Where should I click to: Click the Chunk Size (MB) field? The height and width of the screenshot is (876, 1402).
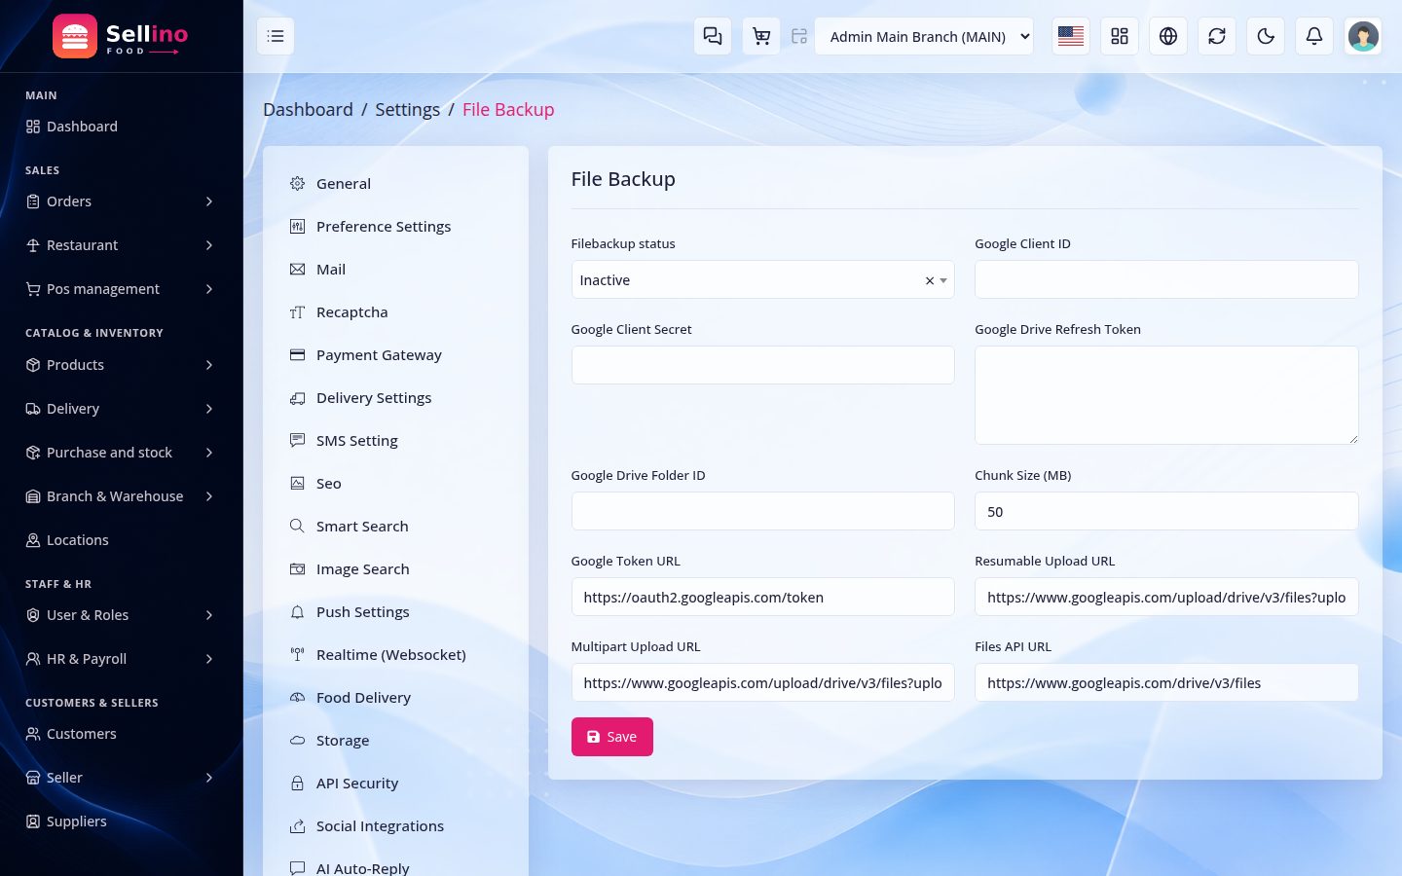pyautogui.click(x=1166, y=511)
